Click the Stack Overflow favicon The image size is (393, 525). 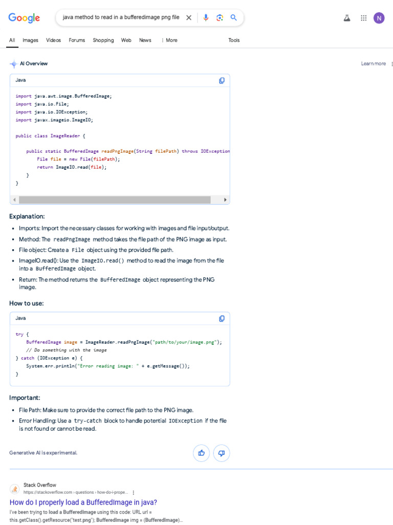coord(14,489)
